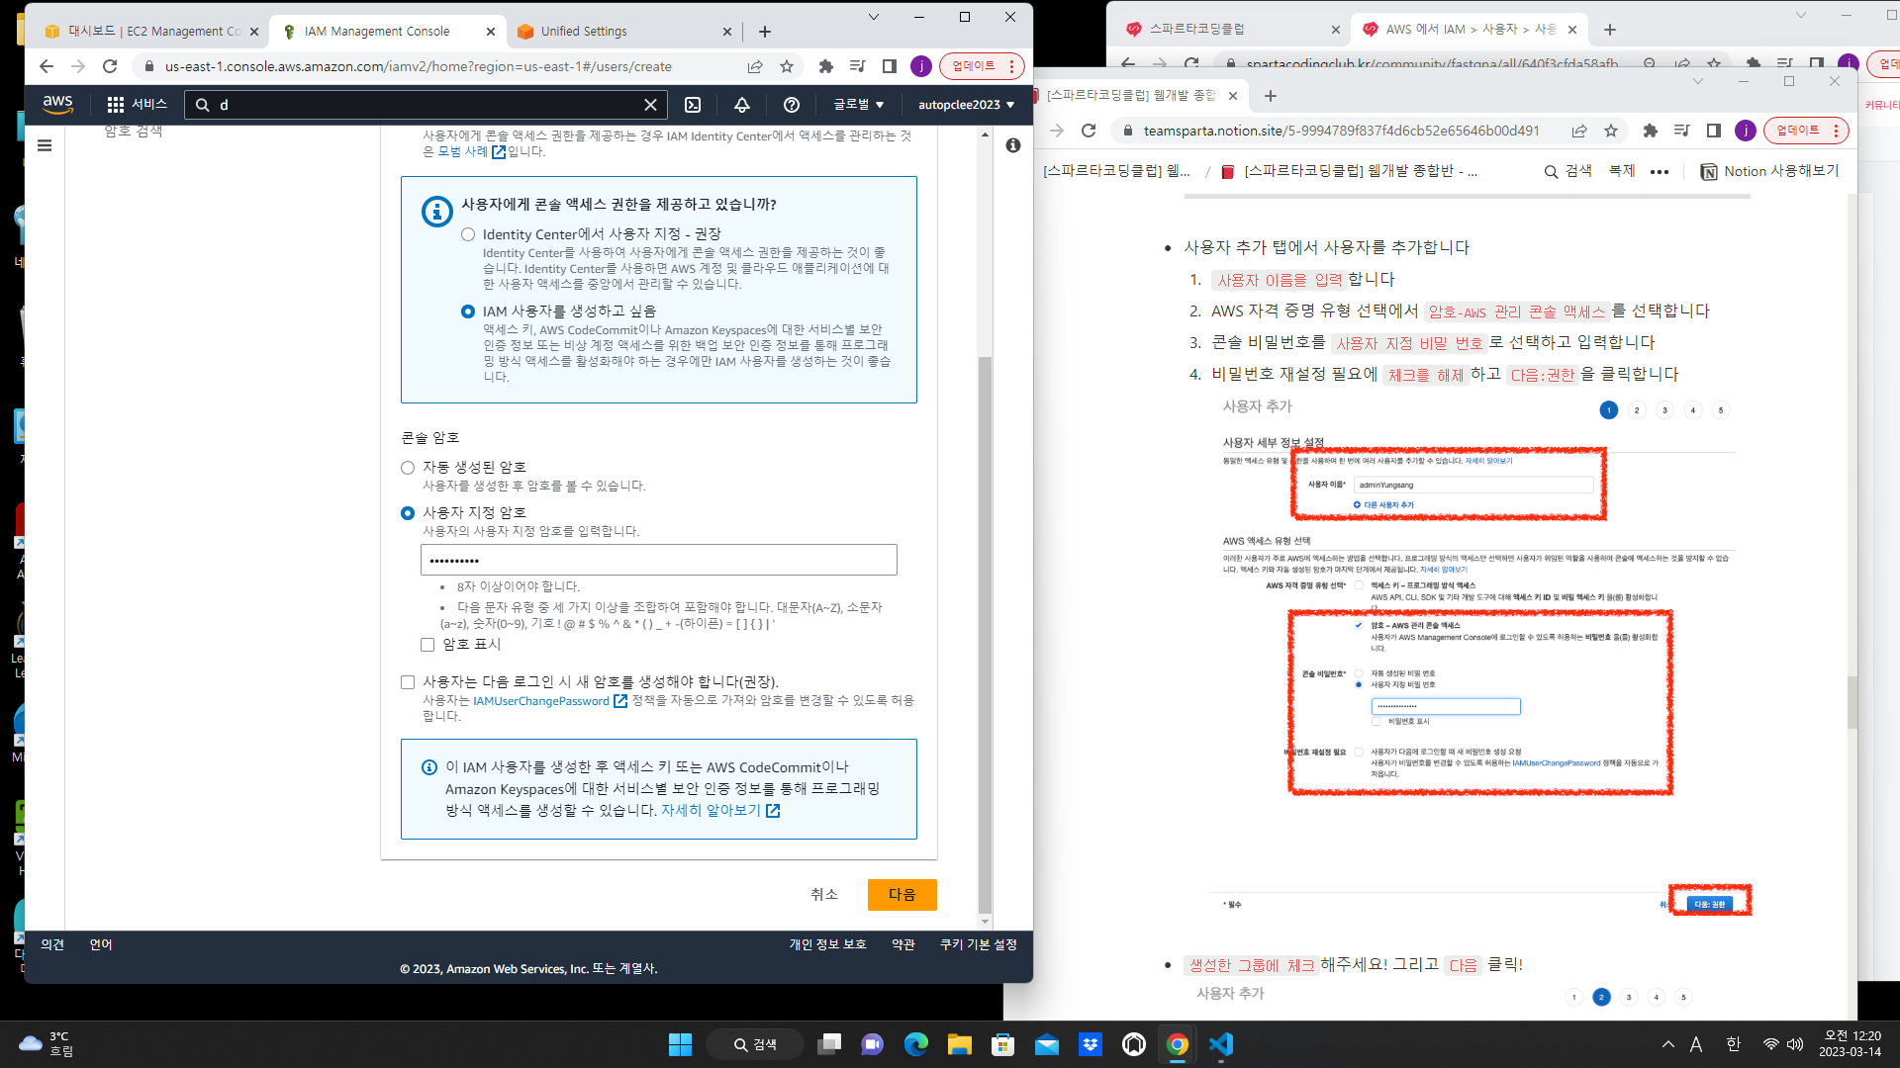
Task: Launch Visual Studio Code from taskbar
Action: (x=1221, y=1044)
